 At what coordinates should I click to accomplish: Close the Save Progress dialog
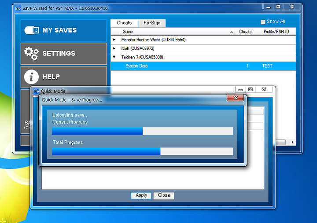click(x=235, y=98)
